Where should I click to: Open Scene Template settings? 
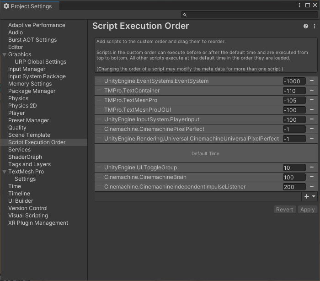click(29, 135)
